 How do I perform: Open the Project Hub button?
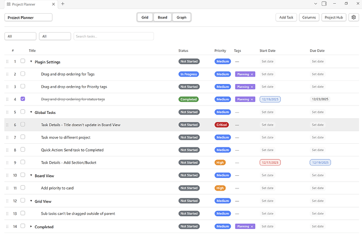click(x=334, y=17)
